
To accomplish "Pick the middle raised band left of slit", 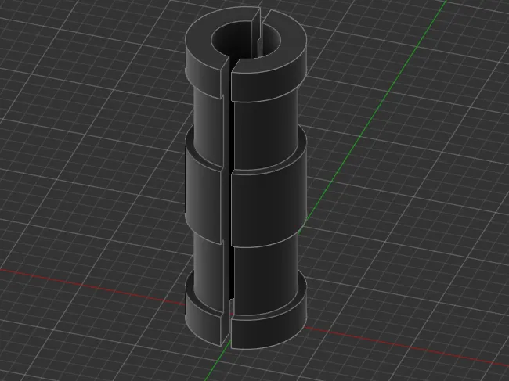I will click(204, 195).
